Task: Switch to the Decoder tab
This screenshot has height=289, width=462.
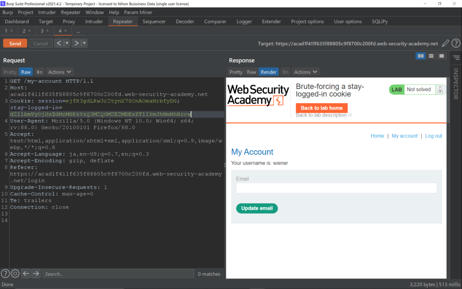Action: [x=185, y=22]
